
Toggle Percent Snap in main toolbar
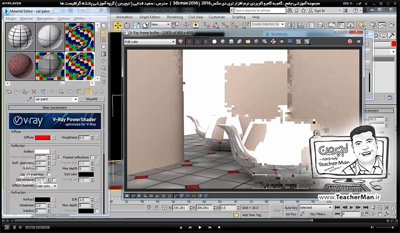(225, 25)
